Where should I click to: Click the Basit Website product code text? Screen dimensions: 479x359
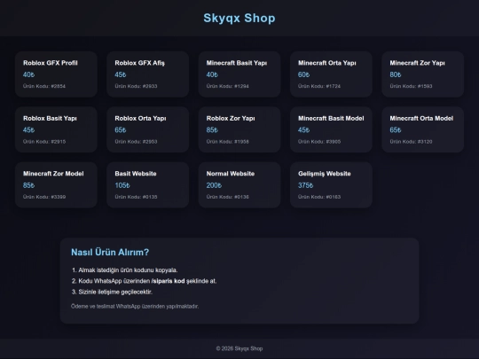click(136, 197)
